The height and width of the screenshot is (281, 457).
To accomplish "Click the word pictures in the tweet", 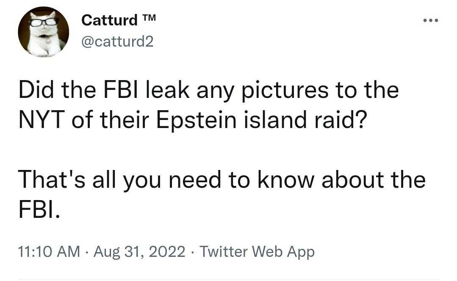I will coord(285,90).
